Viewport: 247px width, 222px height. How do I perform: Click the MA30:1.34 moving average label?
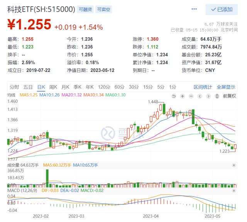click(x=93, y=95)
